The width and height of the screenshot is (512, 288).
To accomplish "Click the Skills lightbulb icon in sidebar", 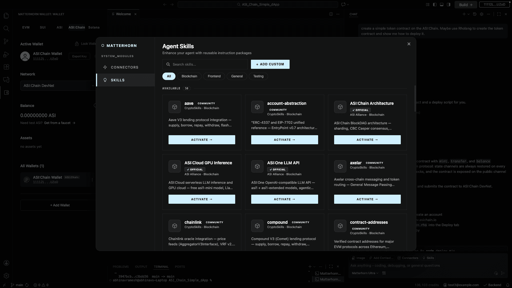I will click(x=105, y=80).
